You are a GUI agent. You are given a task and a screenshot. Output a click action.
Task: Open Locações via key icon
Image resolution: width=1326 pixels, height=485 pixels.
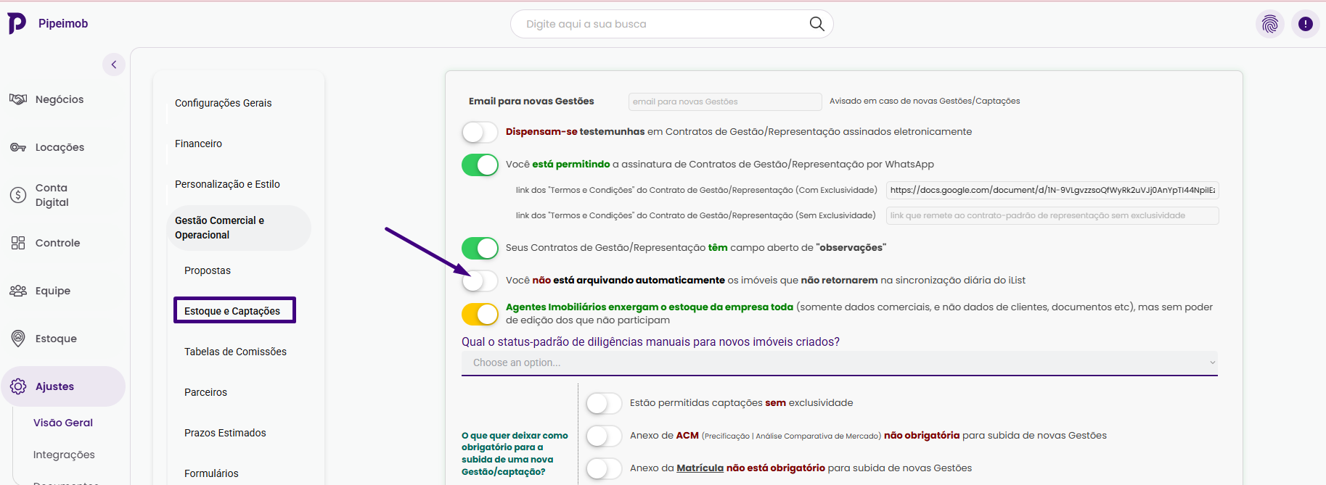coord(18,147)
